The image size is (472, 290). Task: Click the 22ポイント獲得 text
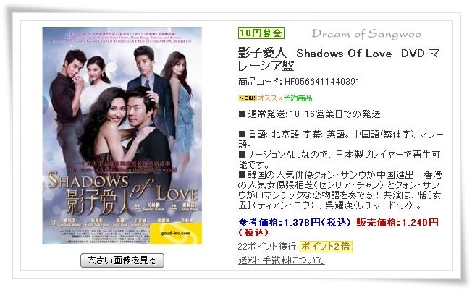(x=267, y=247)
